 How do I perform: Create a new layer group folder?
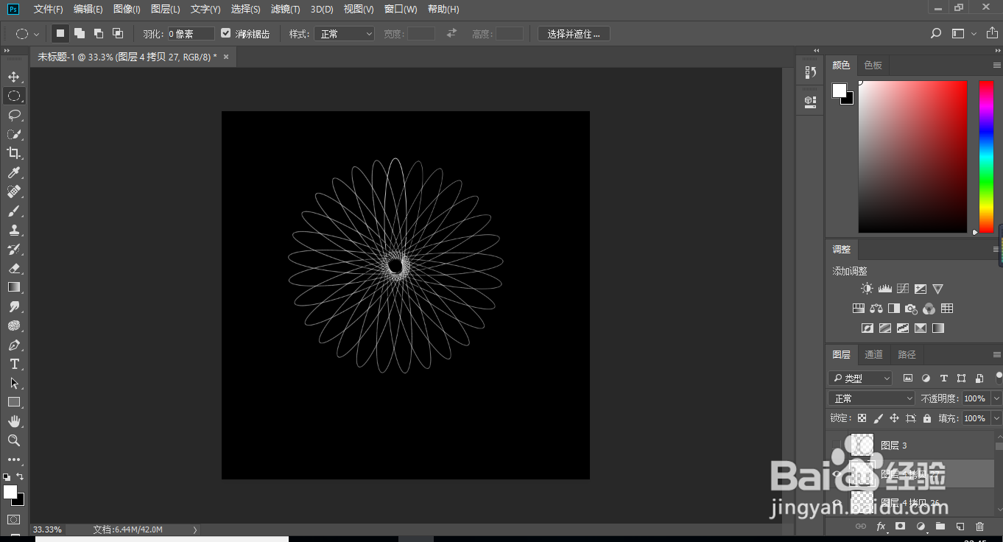[x=940, y=527]
